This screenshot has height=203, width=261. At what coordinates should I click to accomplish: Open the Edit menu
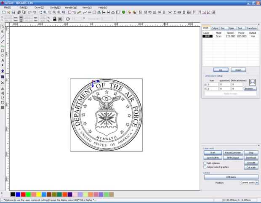pyautogui.click(x=24, y=8)
